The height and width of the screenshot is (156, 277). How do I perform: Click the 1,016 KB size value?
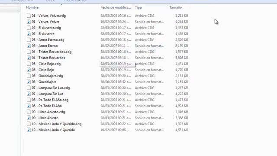click(181, 112)
